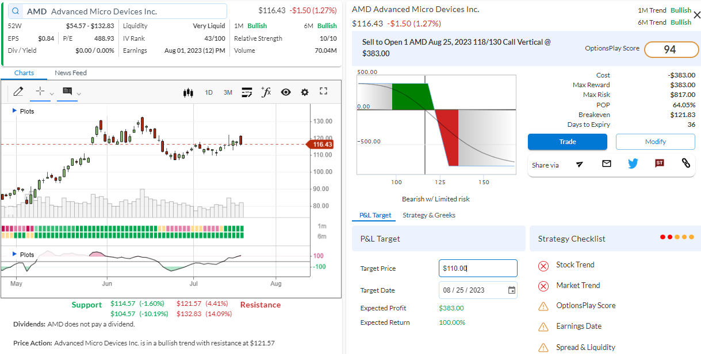
Task: Open the fx studies menu
Action: click(x=266, y=92)
